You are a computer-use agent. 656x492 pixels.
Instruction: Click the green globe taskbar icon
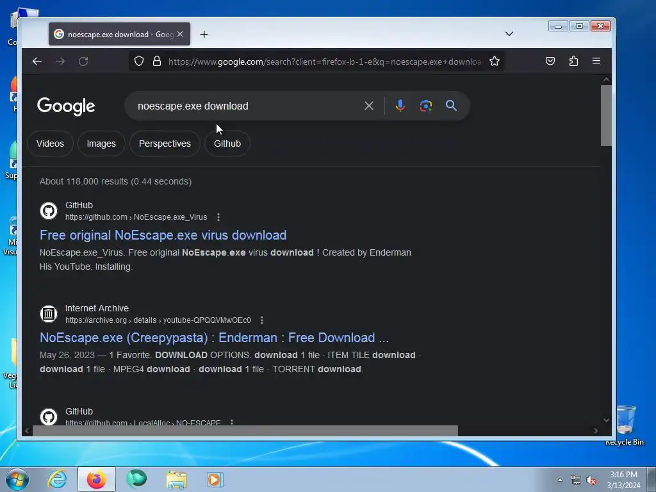pos(136,479)
